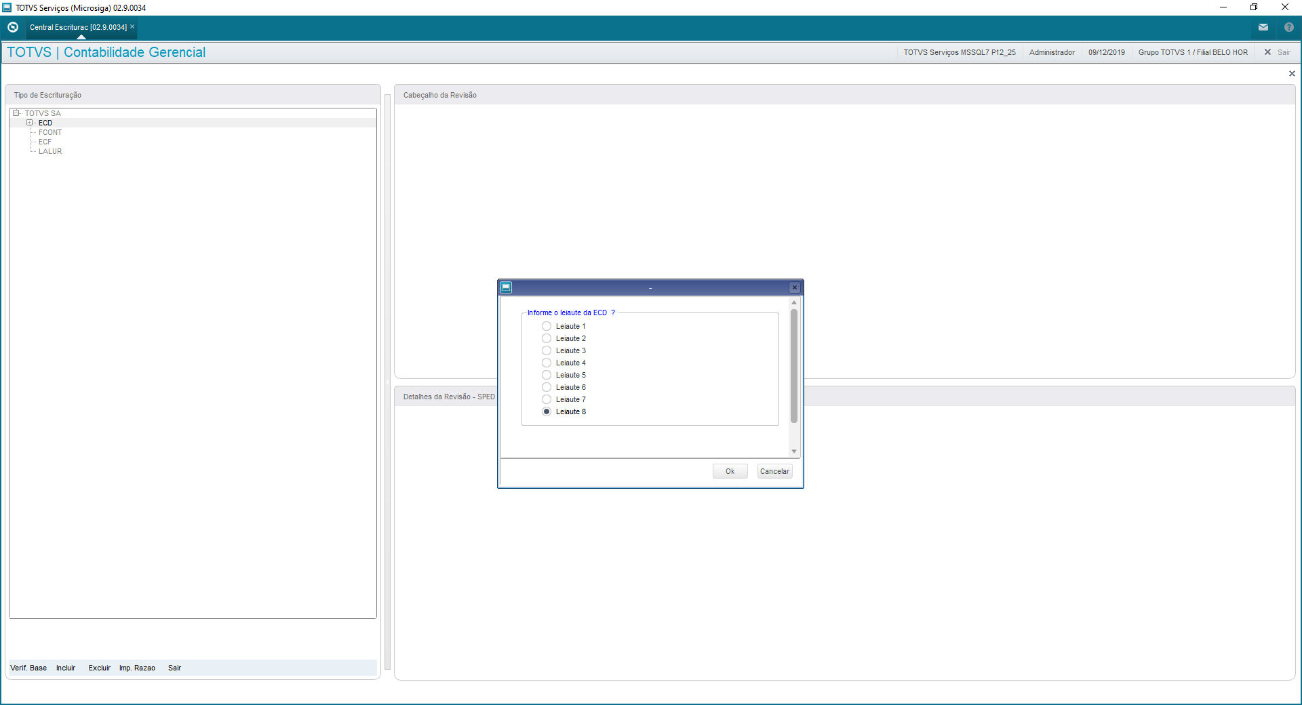
Task: Select LALUR in the tree
Action: 50,151
